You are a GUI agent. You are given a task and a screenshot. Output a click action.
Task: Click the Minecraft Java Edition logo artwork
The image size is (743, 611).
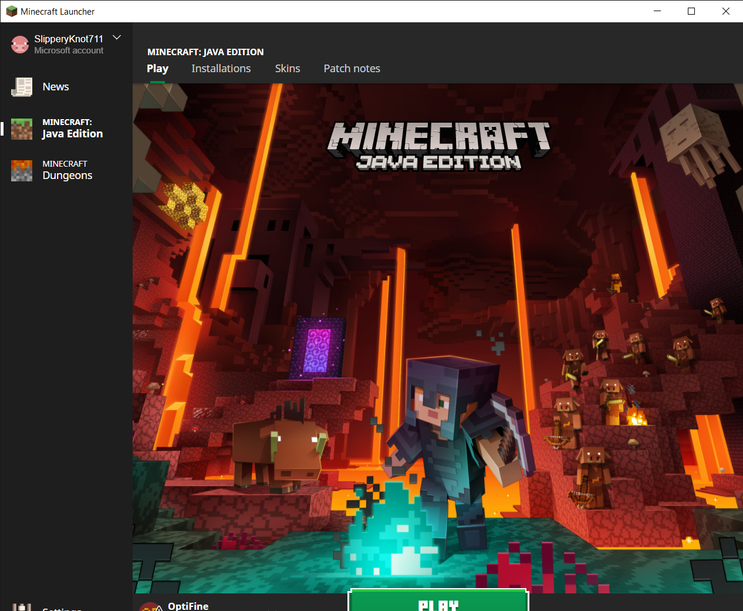point(438,146)
